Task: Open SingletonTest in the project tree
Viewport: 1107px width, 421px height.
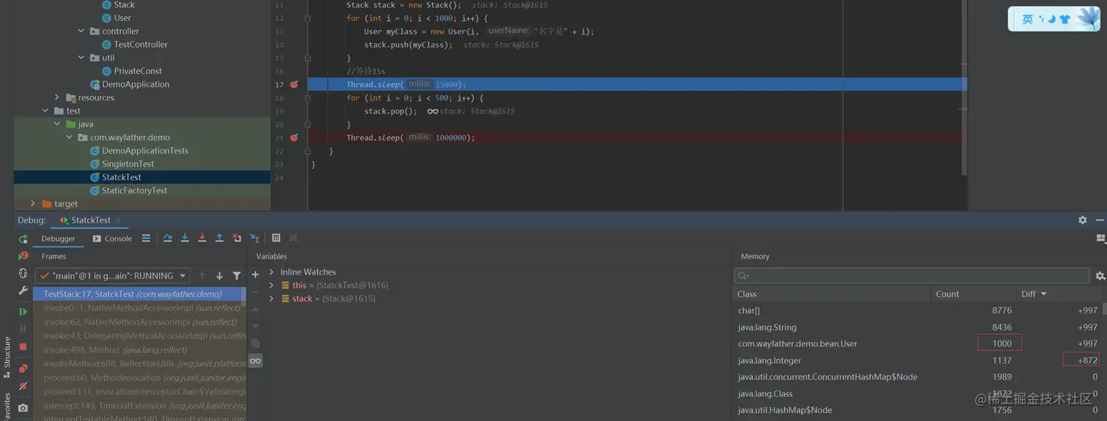Action: click(x=127, y=164)
